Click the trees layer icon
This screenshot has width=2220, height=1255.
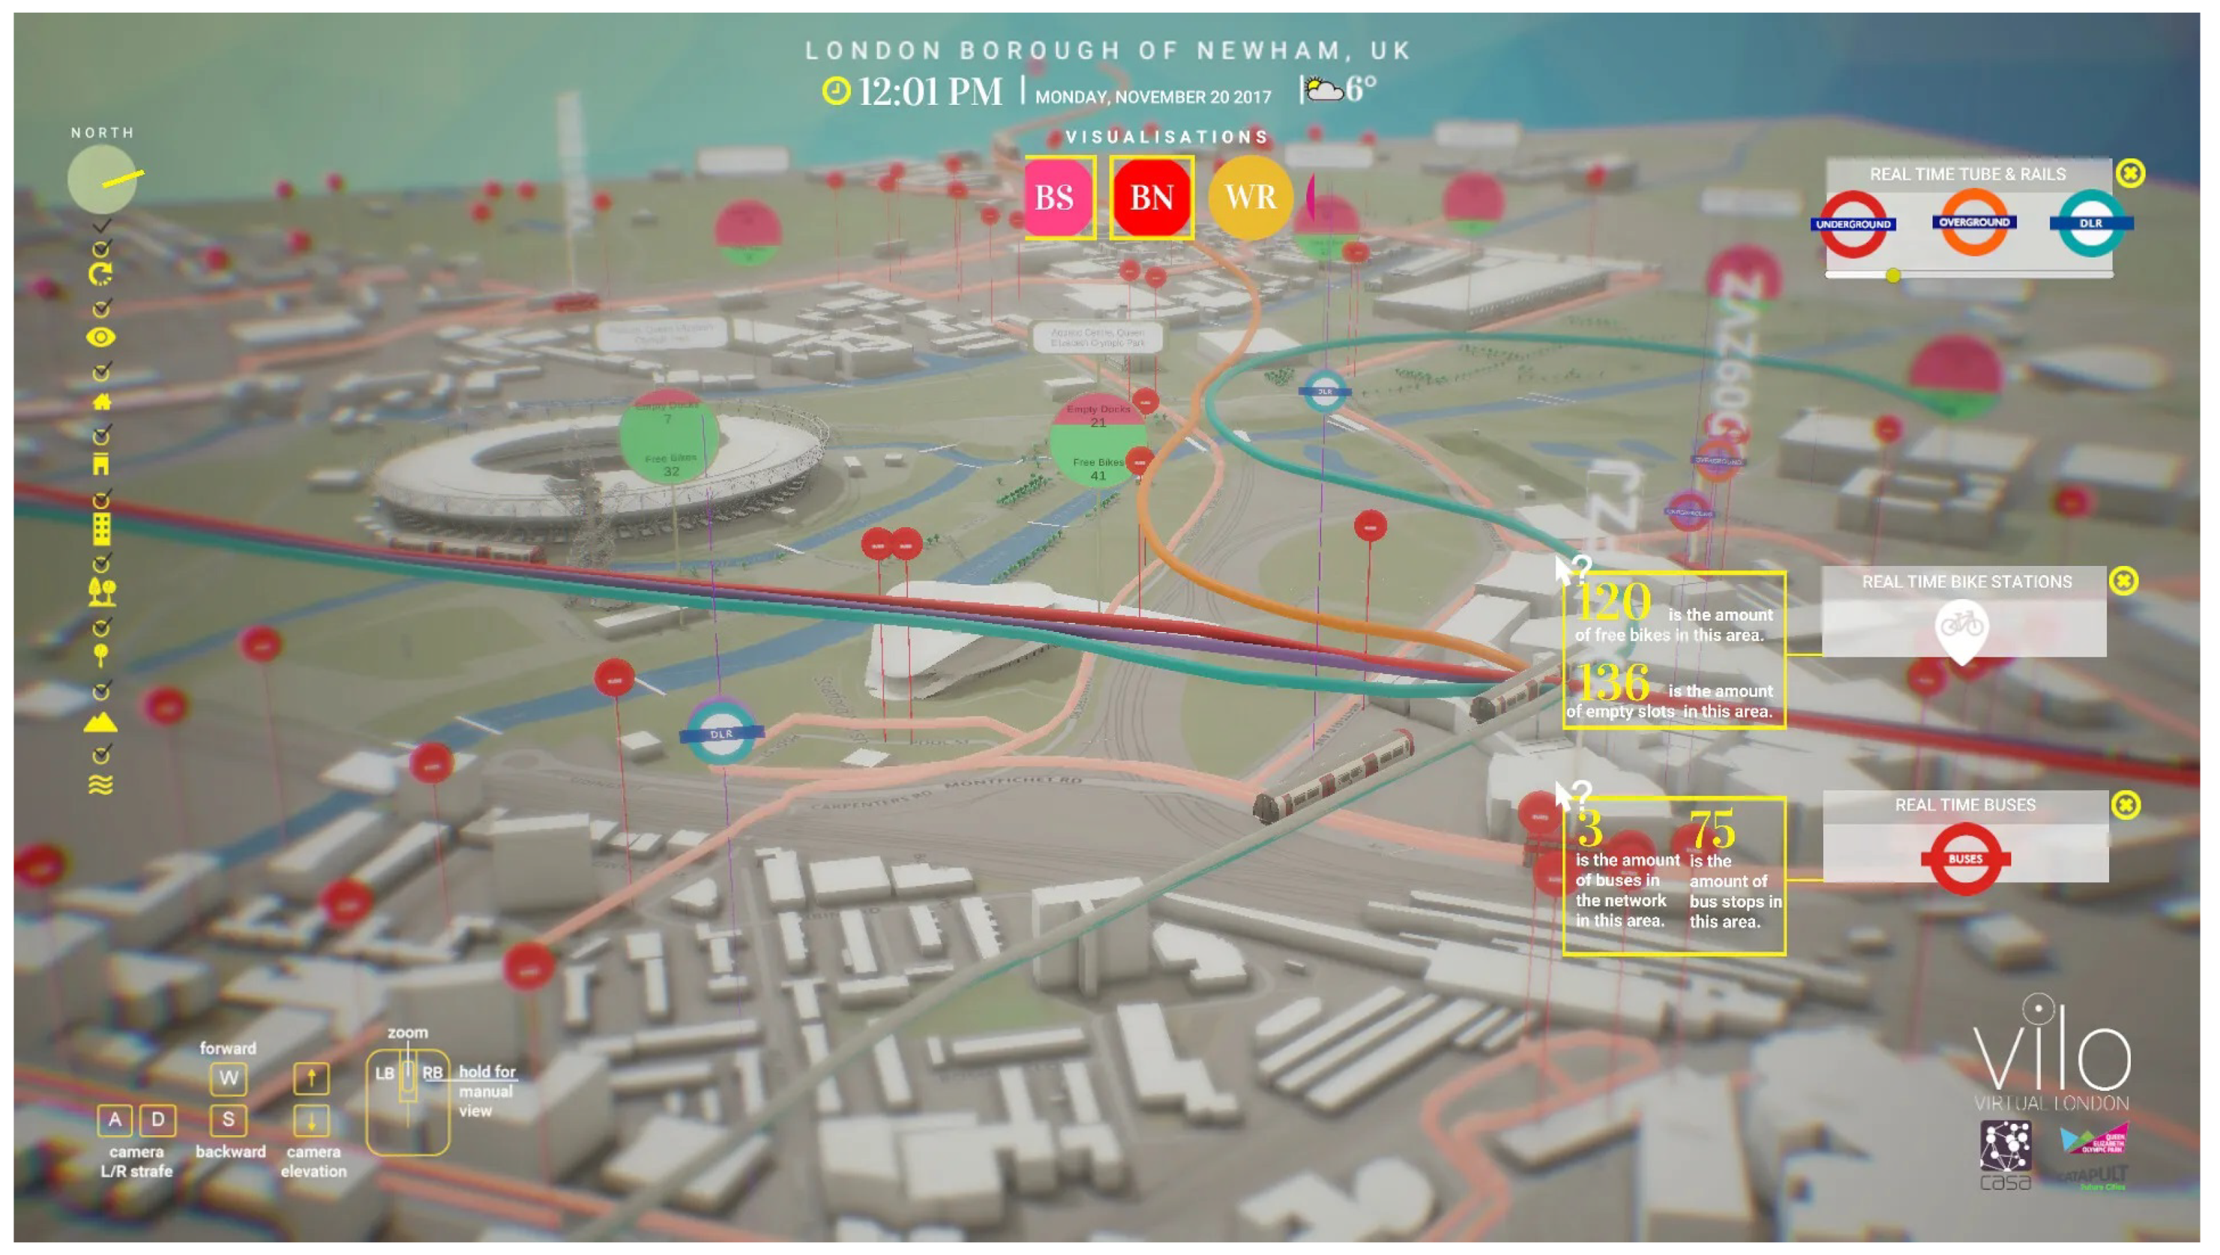(102, 592)
